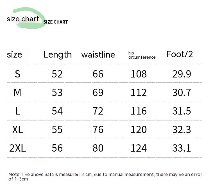Select the "waistline" column header
215x185 pixels.
(x=98, y=54)
